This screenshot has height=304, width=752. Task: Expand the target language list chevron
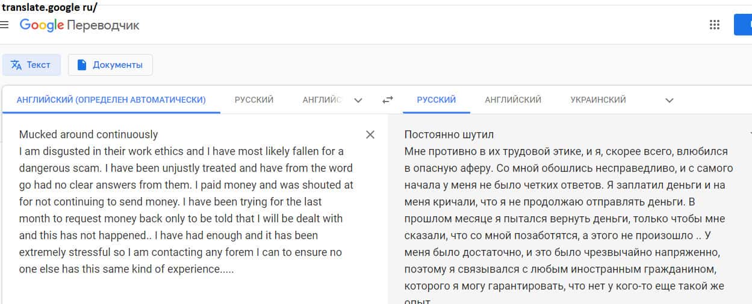(669, 100)
